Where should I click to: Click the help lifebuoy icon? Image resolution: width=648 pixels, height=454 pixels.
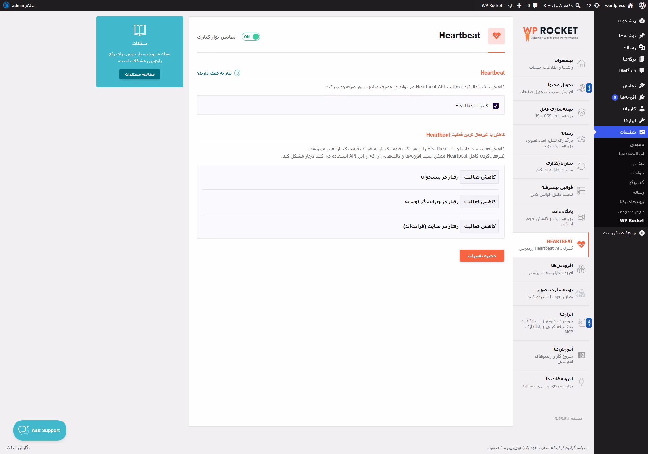[237, 73]
